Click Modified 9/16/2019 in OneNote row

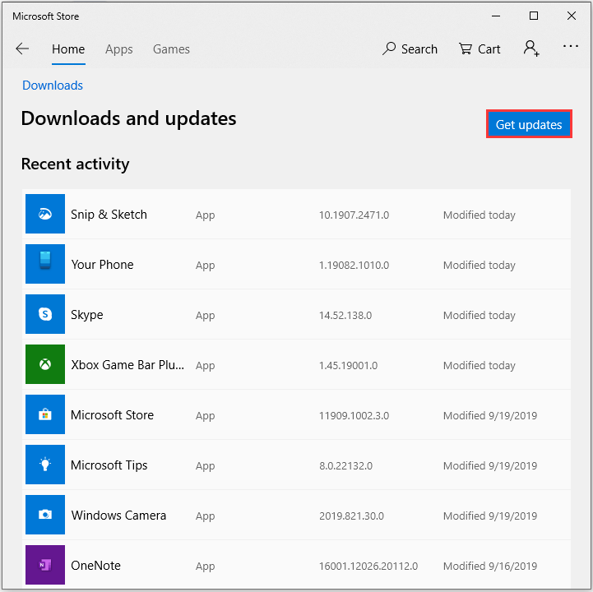tap(490, 567)
